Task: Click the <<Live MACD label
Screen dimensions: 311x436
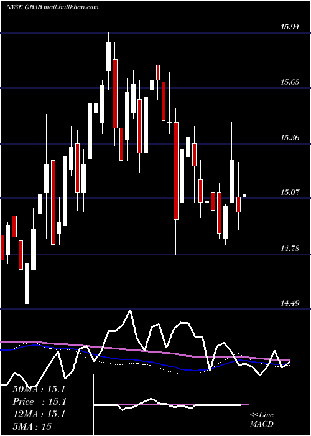Action: pyautogui.click(x=262, y=420)
